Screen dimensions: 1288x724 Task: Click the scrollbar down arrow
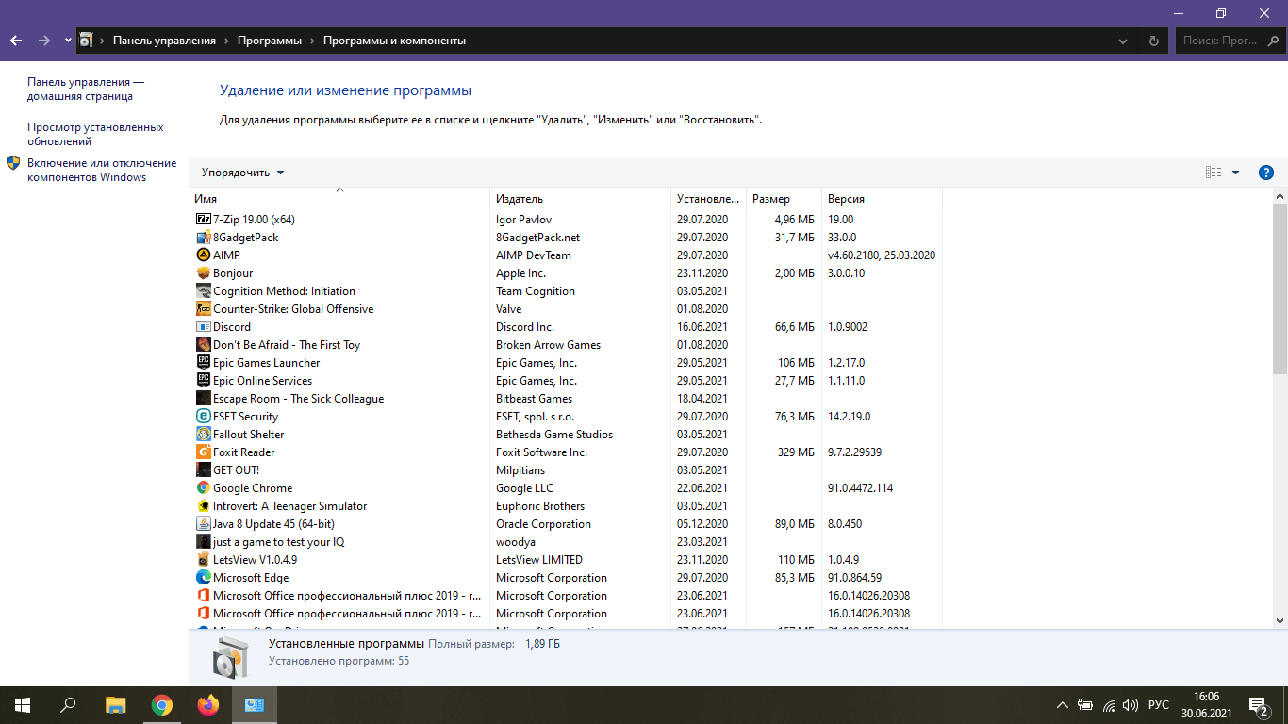(1280, 620)
